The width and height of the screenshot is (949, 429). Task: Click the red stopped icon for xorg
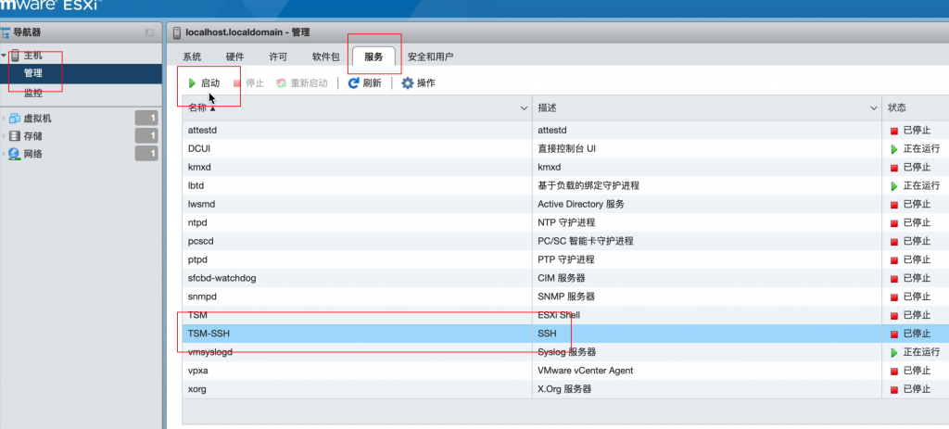[x=894, y=389]
